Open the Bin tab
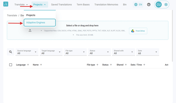 [125, 5]
